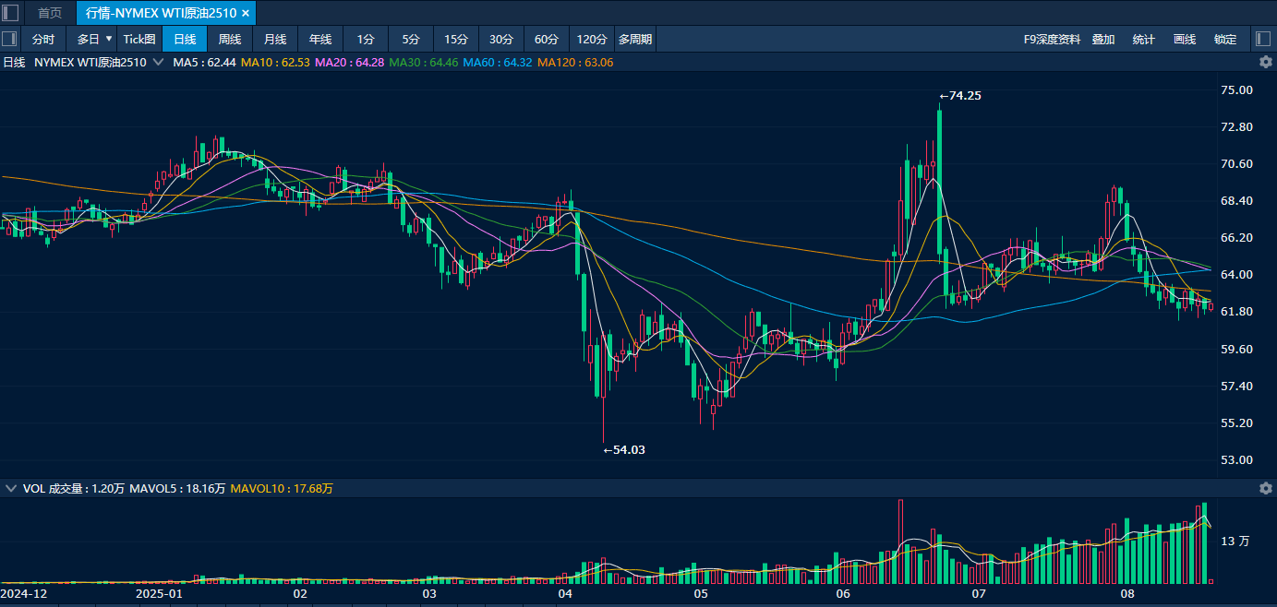Enable the 叠加 overlay option

[1103, 40]
